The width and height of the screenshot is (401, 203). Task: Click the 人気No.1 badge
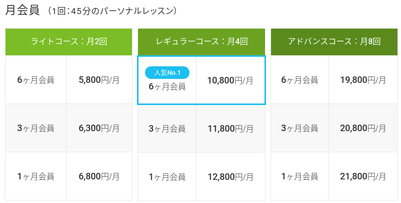(167, 73)
